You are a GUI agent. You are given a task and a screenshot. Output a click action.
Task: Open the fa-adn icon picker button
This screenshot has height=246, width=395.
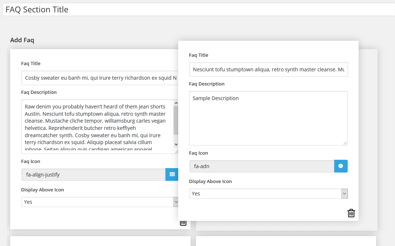341,166
